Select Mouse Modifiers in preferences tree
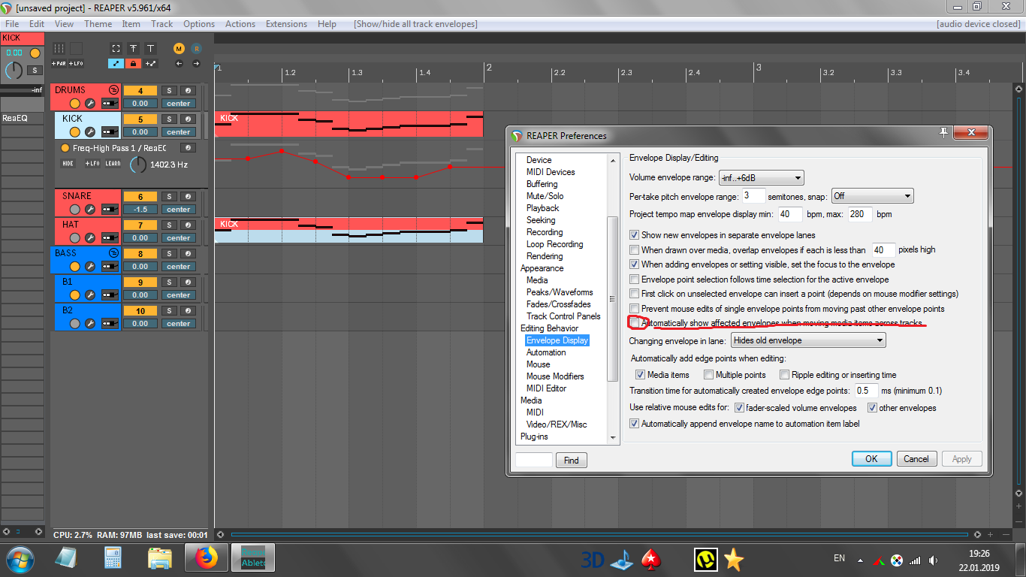This screenshot has height=577, width=1026. coord(555,376)
